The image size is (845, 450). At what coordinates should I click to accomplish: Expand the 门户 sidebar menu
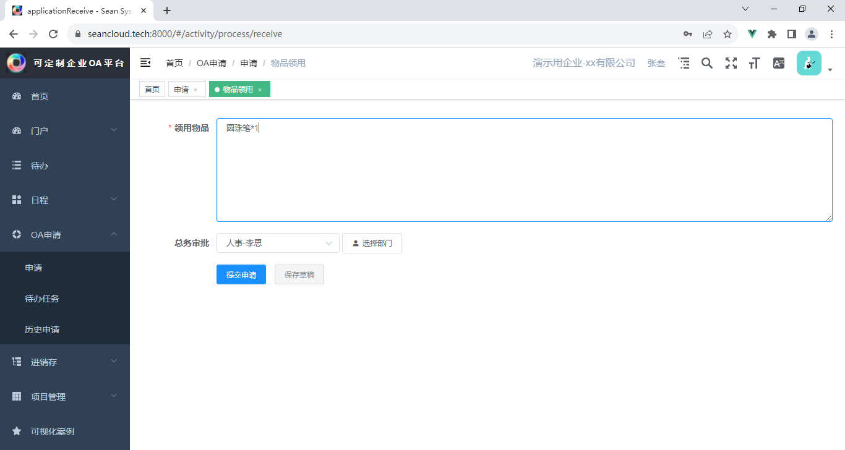(x=65, y=130)
